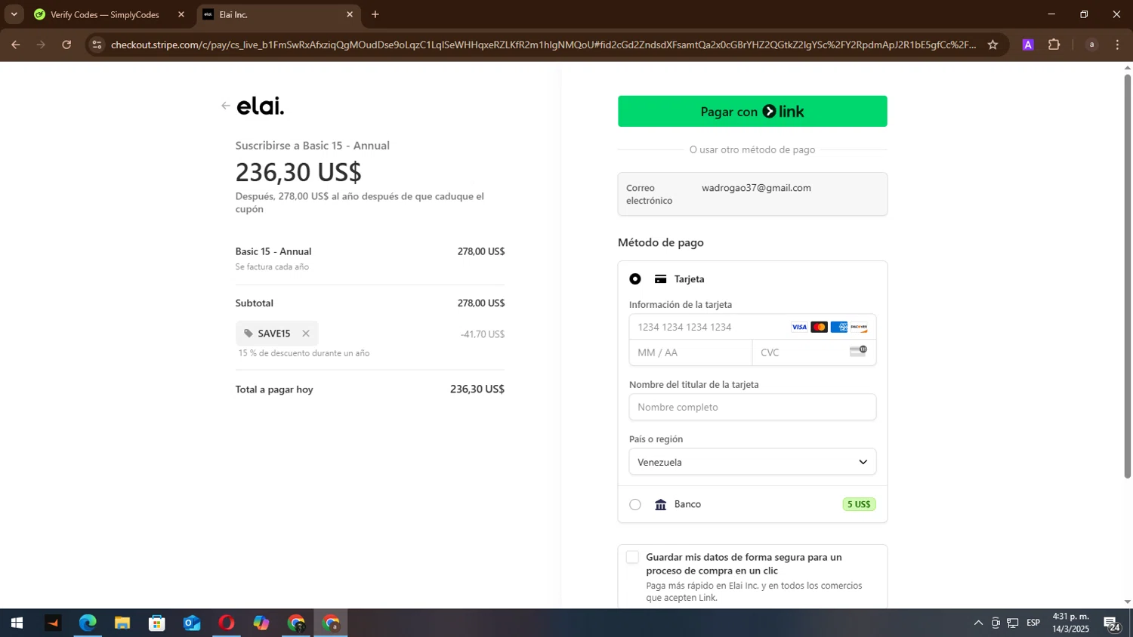Click the bank building icon next to Banco
This screenshot has height=637, width=1133.
click(x=661, y=505)
